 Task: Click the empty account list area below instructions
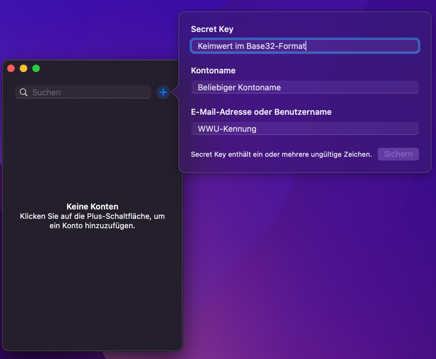(x=92, y=288)
